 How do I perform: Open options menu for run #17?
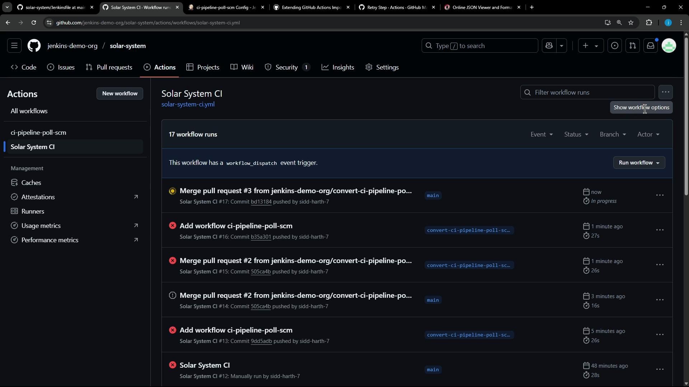click(660, 195)
